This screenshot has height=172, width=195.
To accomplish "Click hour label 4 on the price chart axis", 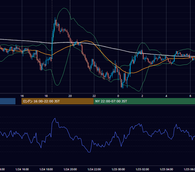I will (166, 96).
